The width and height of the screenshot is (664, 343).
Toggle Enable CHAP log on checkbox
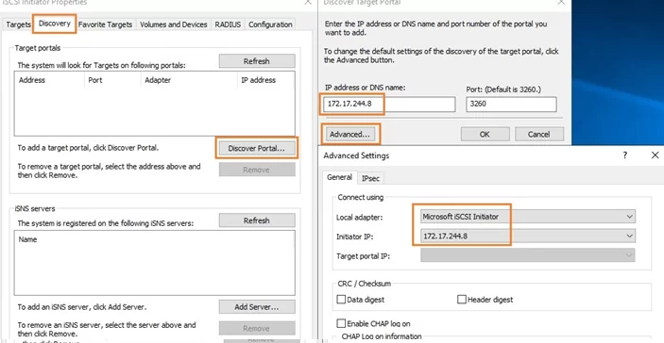pyautogui.click(x=341, y=323)
